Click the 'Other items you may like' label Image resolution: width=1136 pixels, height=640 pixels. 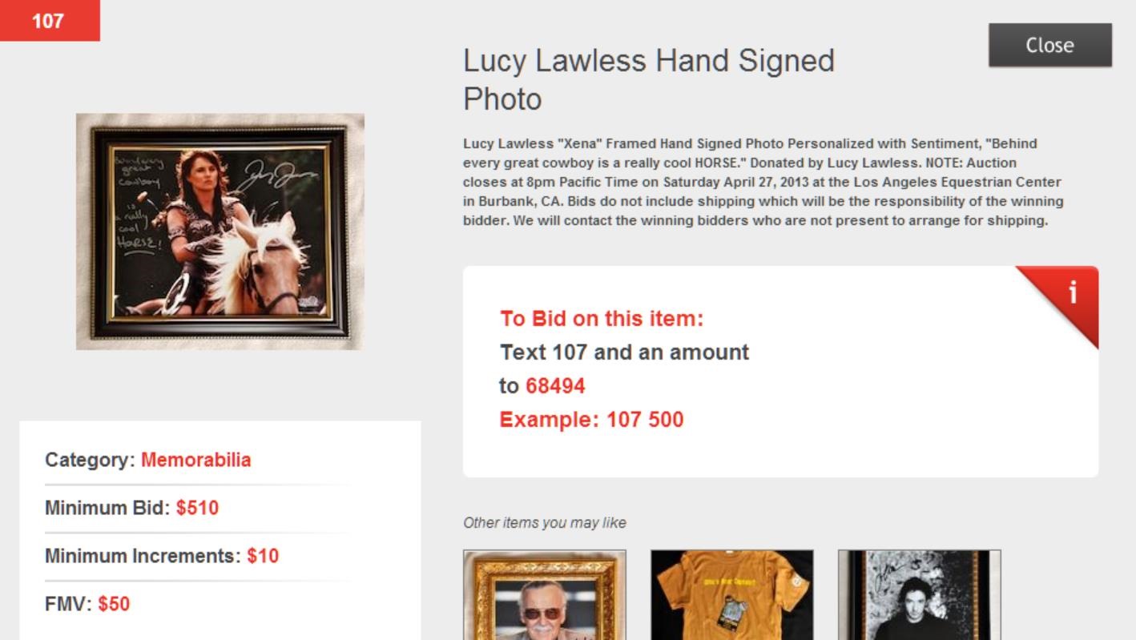[x=545, y=523]
